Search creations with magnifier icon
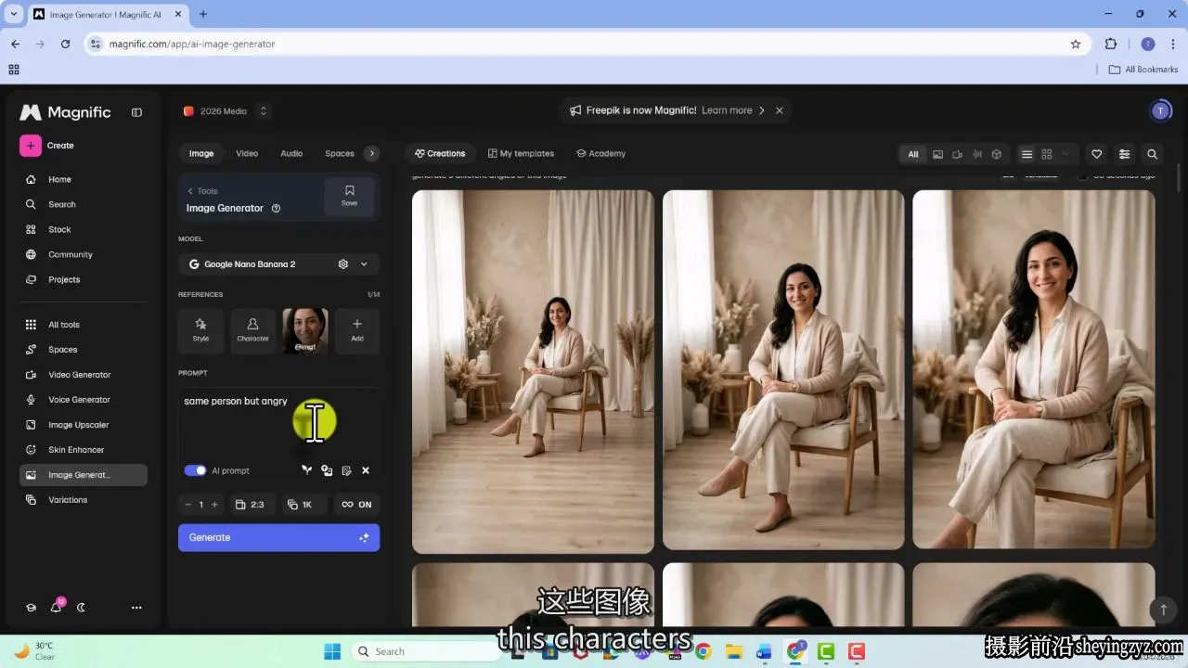The image size is (1188, 668). point(1153,154)
